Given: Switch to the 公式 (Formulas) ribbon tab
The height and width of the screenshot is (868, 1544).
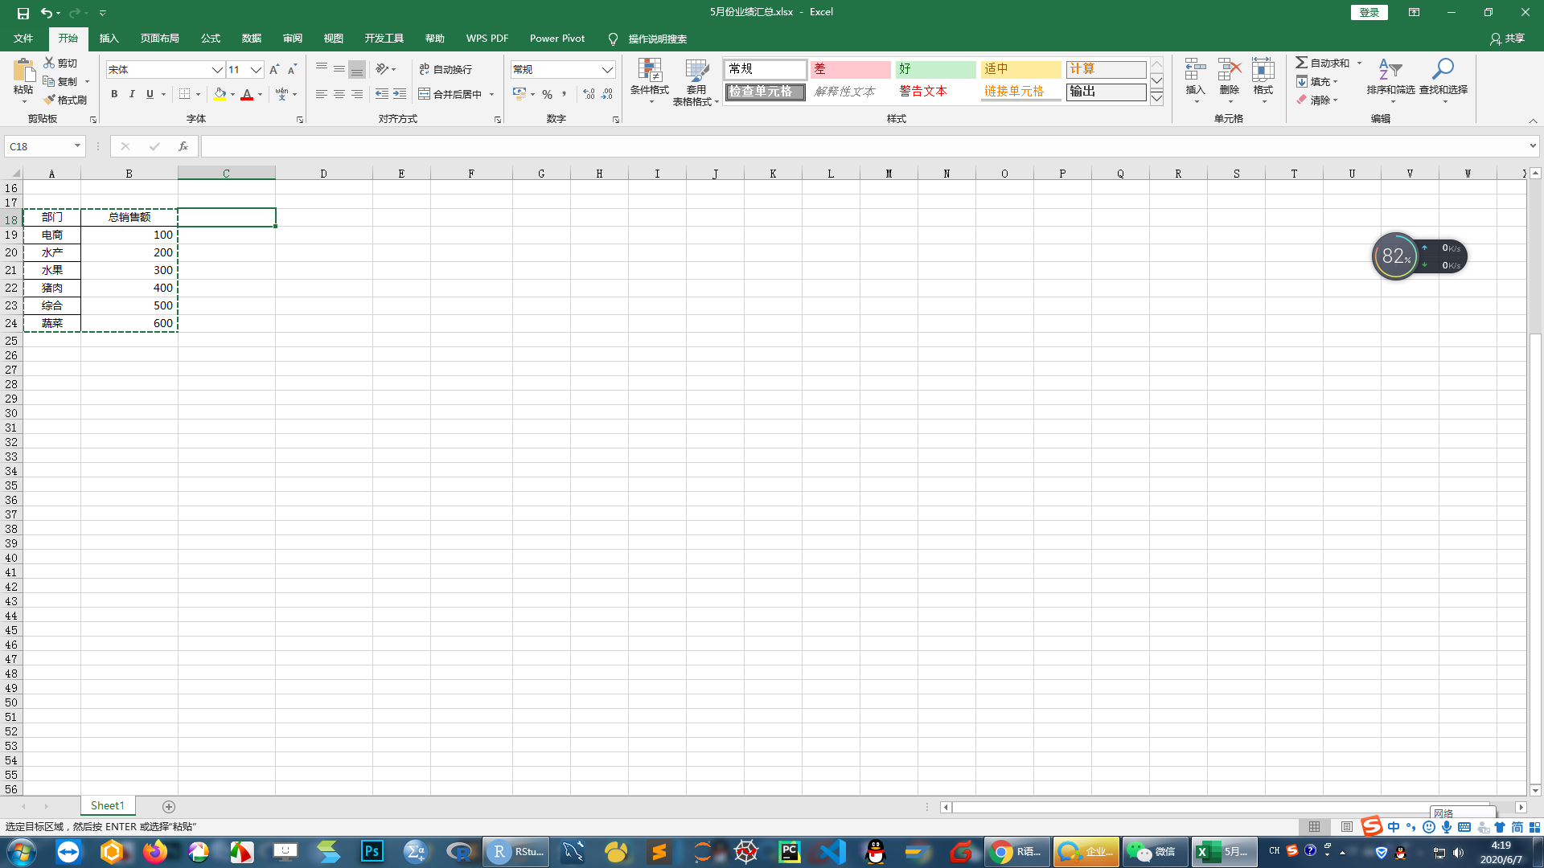Looking at the screenshot, I should pyautogui.click(x=211, y=39).
